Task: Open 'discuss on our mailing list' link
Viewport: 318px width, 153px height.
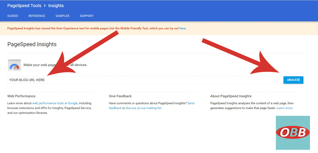Action: (143, 108)
